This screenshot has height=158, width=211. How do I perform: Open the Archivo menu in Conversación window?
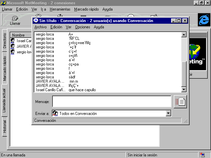41,27
